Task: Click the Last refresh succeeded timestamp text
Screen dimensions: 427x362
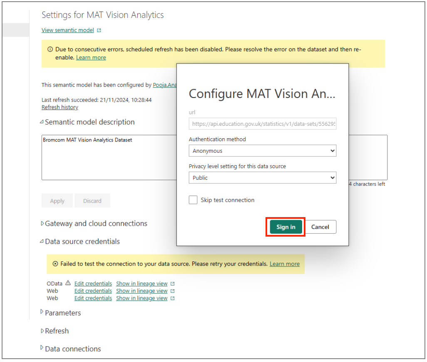Action: pyautogui.click(x=97, y=100)
